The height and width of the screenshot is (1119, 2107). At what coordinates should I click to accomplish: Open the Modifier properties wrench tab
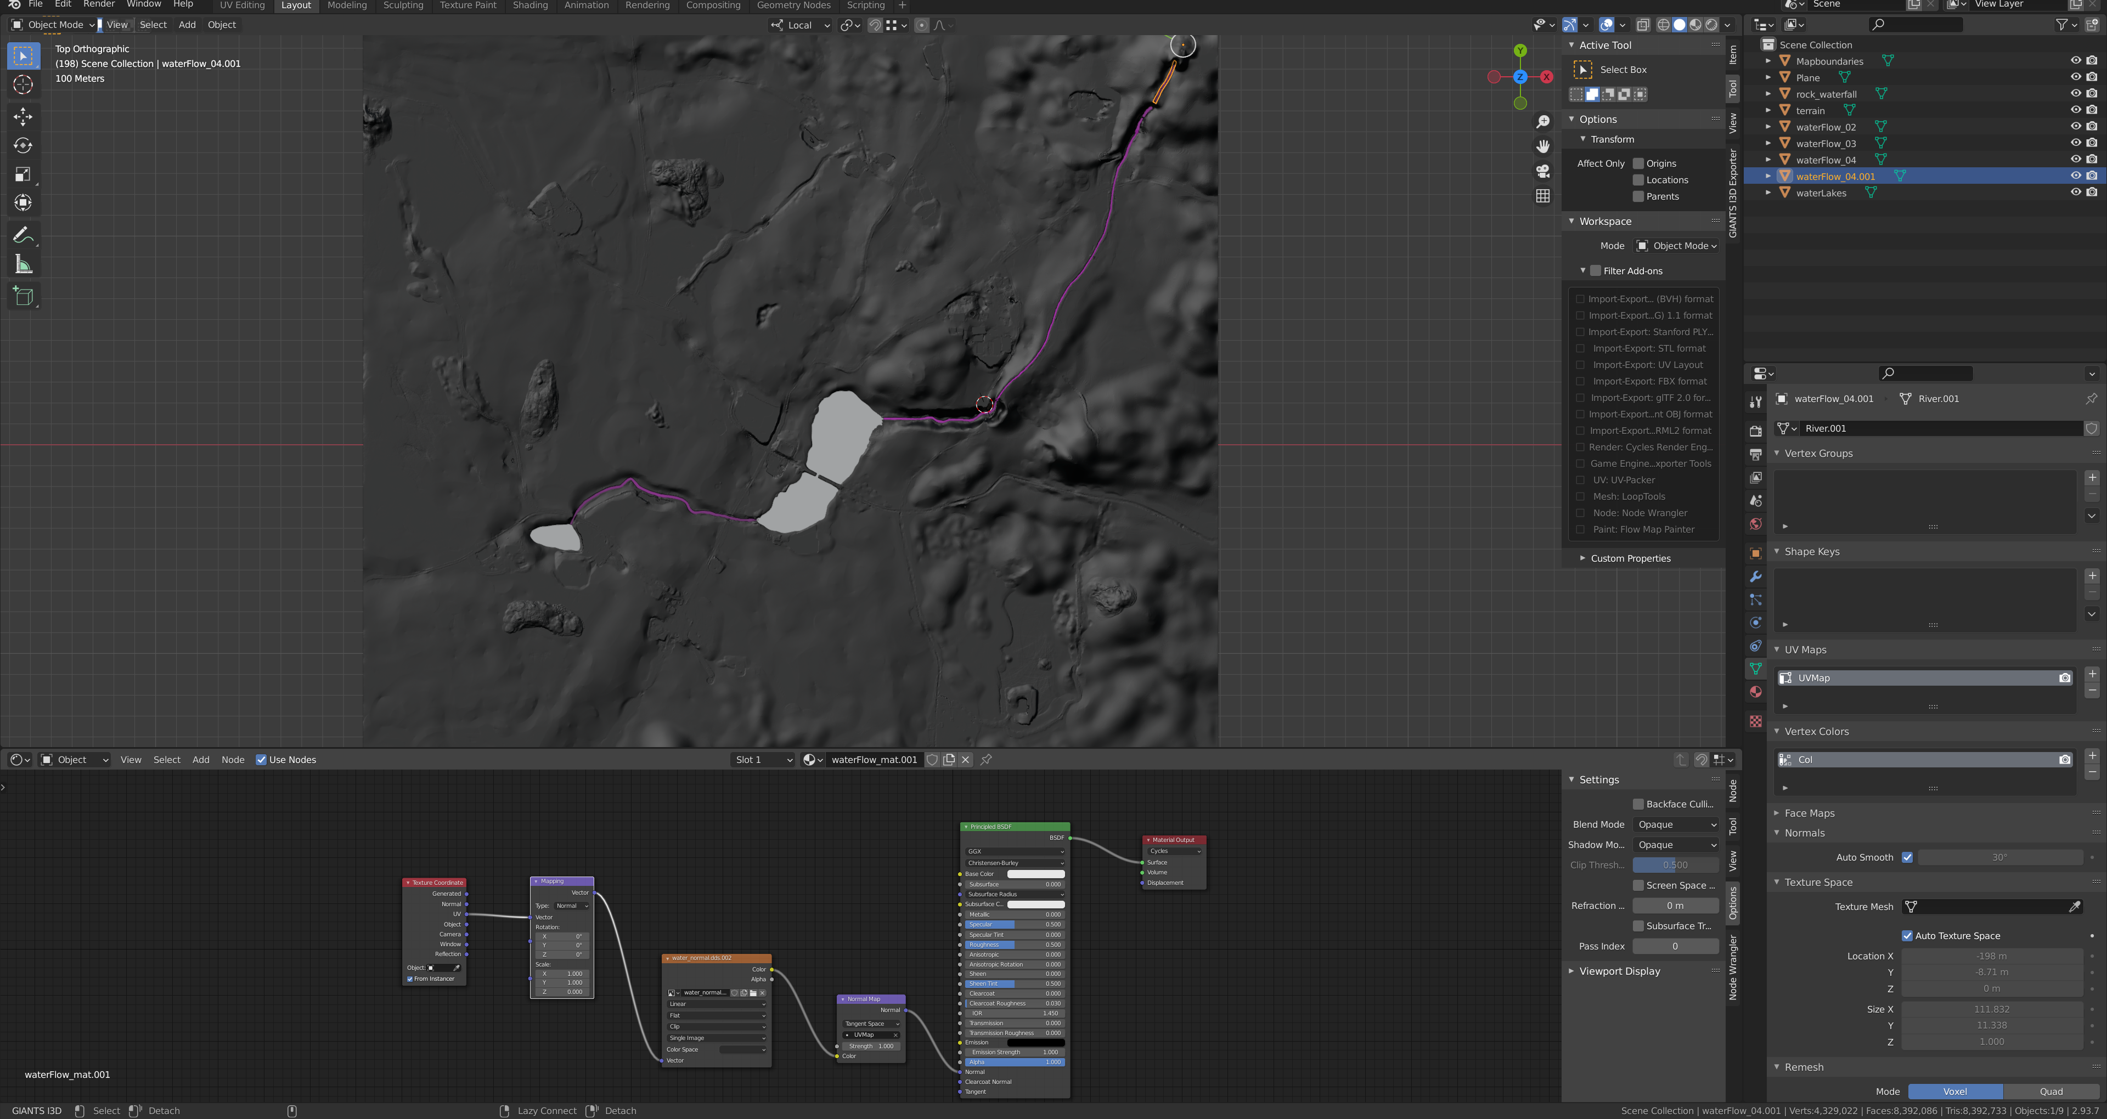point(1755,577)
